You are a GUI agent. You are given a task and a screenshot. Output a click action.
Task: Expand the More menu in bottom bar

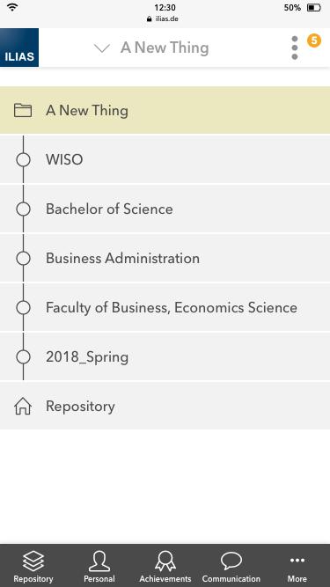[x=297, y=566]
